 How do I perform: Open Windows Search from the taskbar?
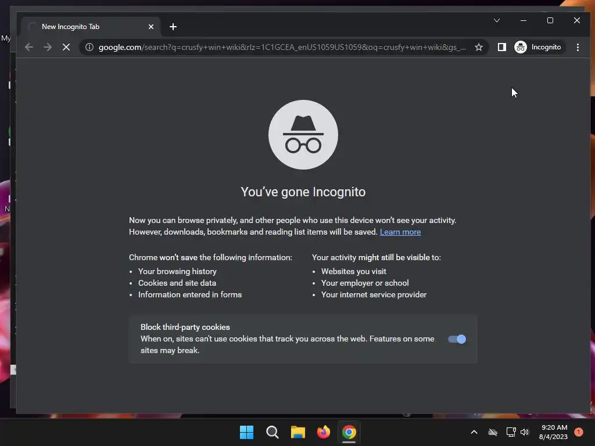pyautogui.click(x=272, y=432)
